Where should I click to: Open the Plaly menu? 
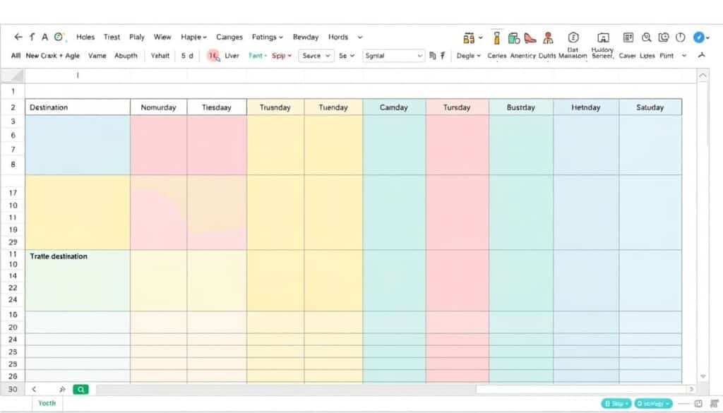coord(137,37)
